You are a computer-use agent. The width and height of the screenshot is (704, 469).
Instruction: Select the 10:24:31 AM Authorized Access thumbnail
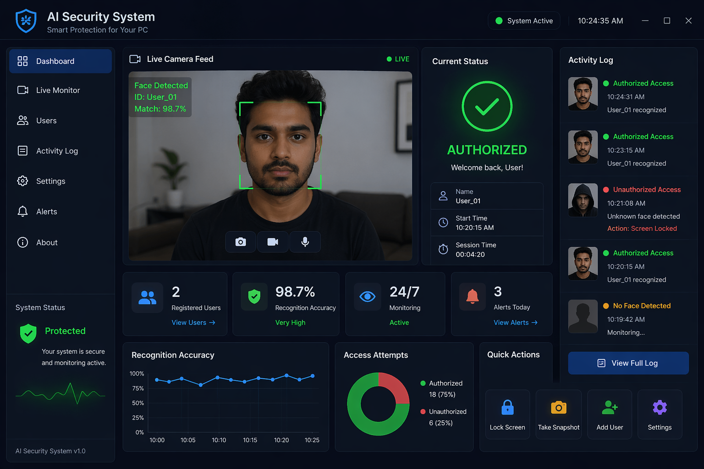[583, 94]
